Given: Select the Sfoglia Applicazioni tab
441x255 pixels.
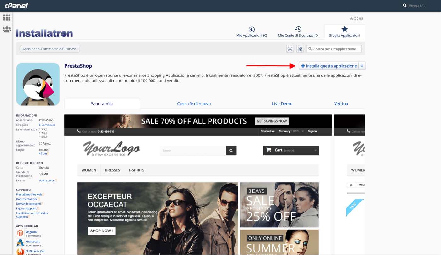Looking at the screenshot, I should coord(345,32).
